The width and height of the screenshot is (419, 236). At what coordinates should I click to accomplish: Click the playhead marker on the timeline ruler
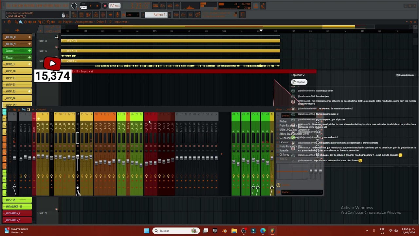click(261, 30)
